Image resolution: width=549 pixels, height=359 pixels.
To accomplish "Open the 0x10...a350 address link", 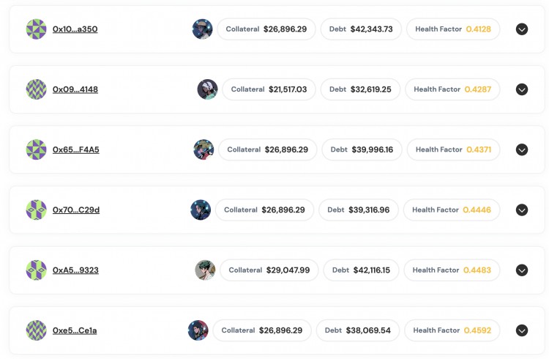I will tap(75, 29).
